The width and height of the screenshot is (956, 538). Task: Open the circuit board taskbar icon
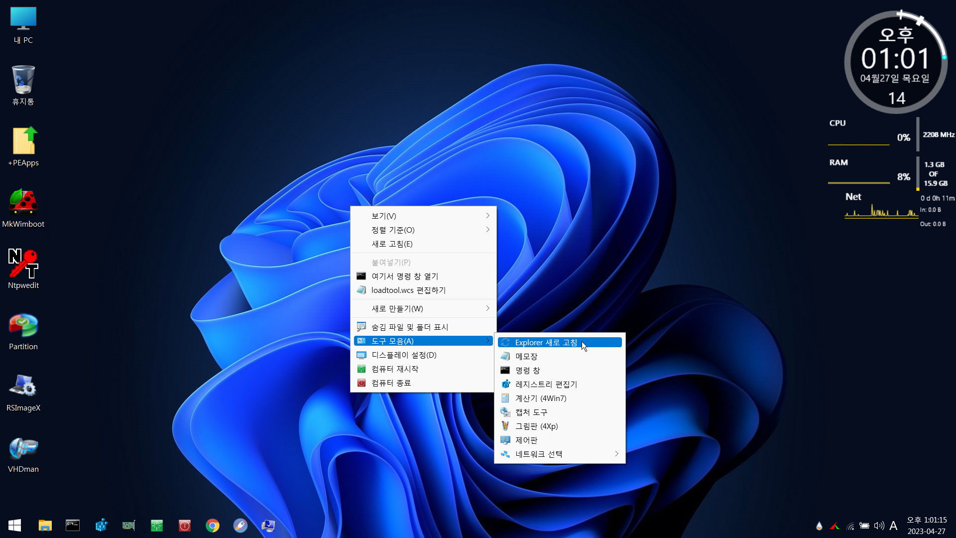coord(129,526)
